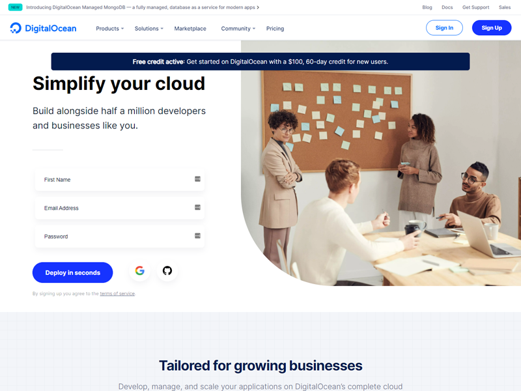Focus the Password input field
Screen dimensions: 521x391
pyautogui.click(x=120, y=236)
